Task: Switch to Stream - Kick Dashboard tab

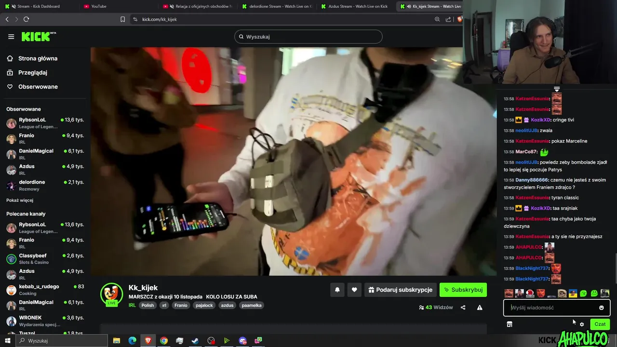Action: pyautogui.click(x=40, y=6)
